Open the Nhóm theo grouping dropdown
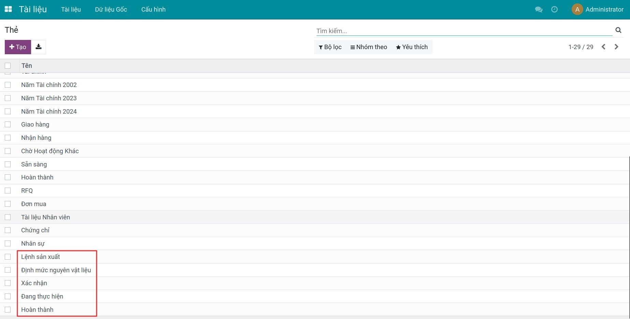The width and height of the screenshot is (630, 319). pyautogui.click(x=368, y=47)
